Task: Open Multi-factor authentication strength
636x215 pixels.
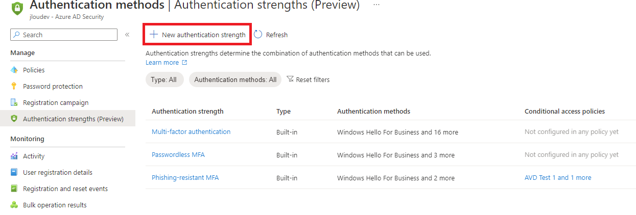Action: (x=191, y=131)
